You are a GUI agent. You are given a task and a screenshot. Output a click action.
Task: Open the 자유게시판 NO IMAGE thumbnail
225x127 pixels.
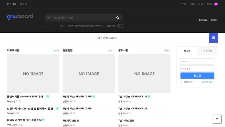coord(33,74)
